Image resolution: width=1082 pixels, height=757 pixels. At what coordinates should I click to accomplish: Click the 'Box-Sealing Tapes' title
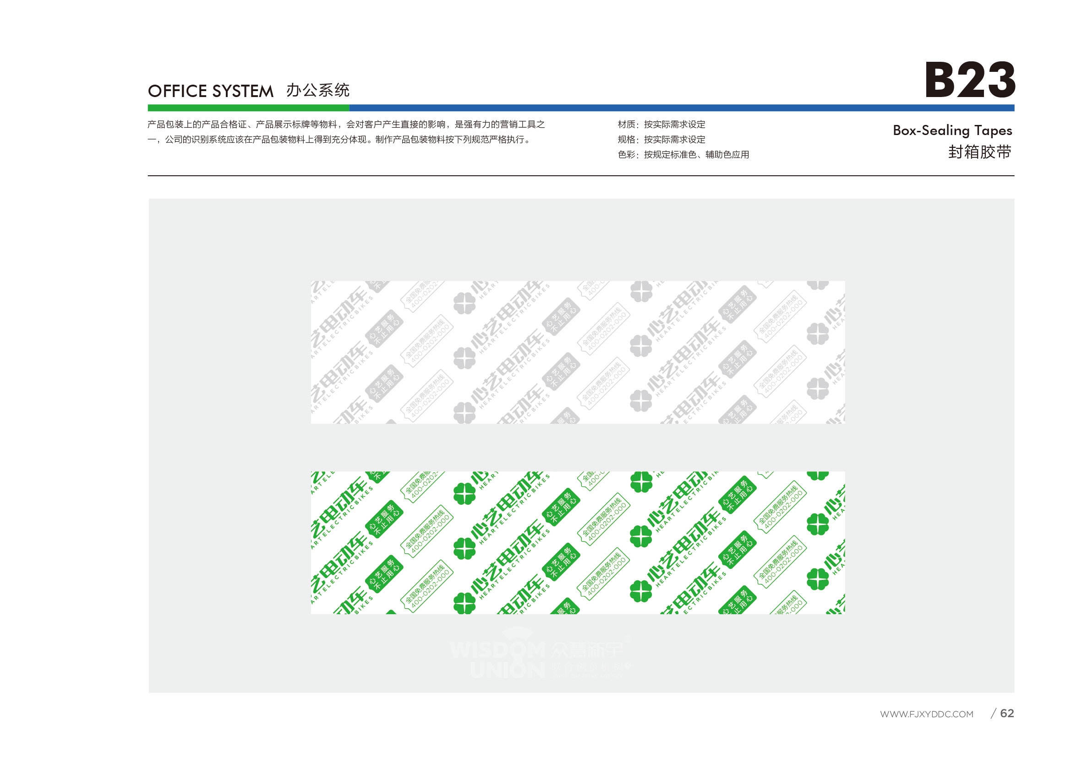952,130
